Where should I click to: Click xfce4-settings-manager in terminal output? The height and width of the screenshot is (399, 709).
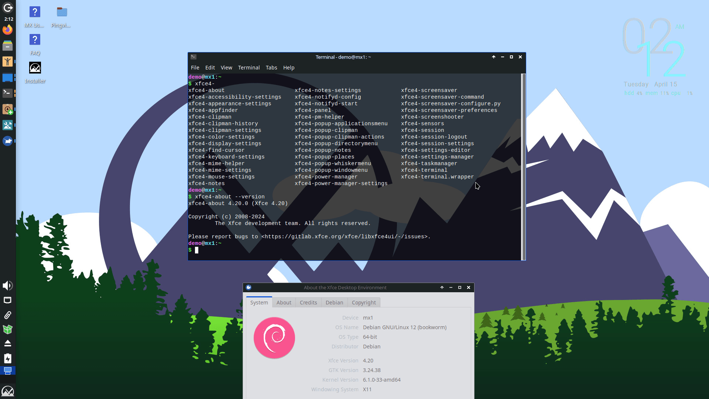pyautogui.click(x=438, y=157)
